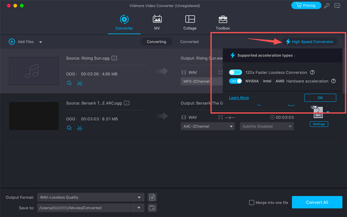Image resolution: width=347 pixels, height=217 pixels.
Task: Select the Berserk file black thumbnail
Action: click(34, 116)
